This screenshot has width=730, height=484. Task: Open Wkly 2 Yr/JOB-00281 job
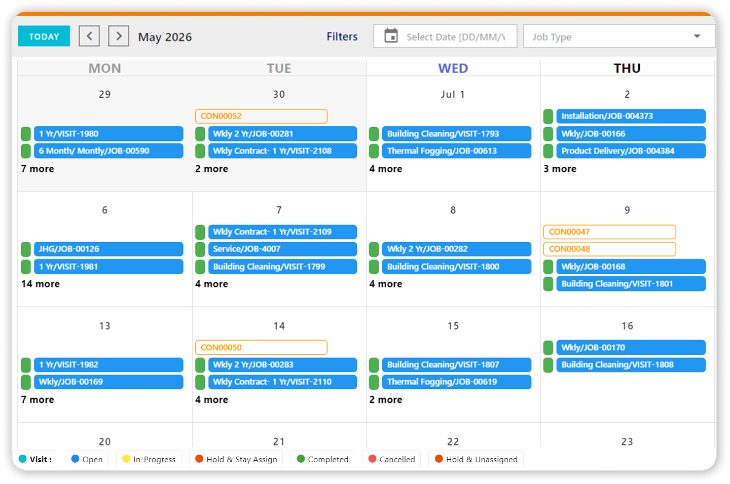[282, 134]
